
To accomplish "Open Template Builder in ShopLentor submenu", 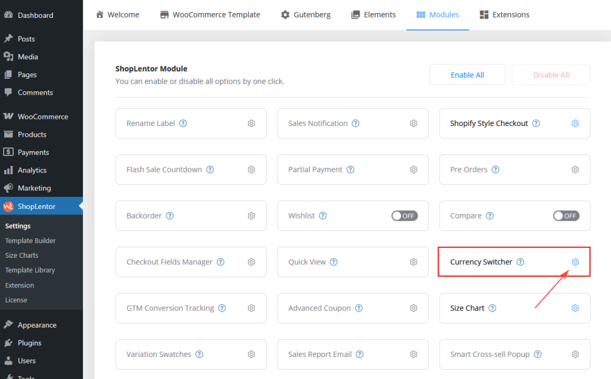I will pyautogui.click(x=30, y=241).
